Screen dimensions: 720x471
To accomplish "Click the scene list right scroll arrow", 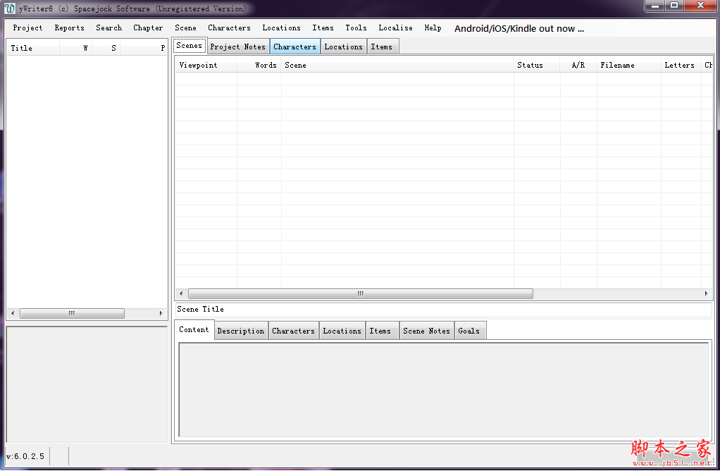I will [706, 293].
